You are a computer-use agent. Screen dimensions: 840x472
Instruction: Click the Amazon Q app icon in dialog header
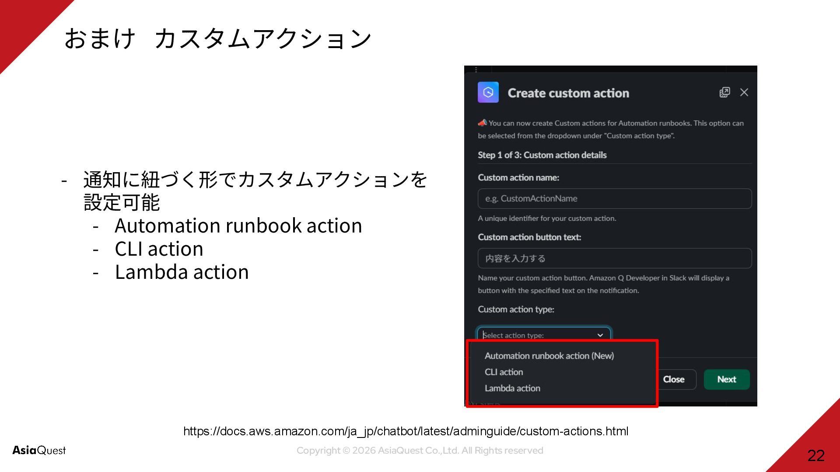tap(488, 92)
